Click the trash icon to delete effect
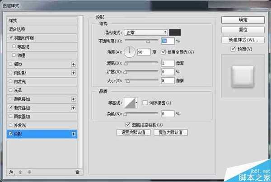 77,172
